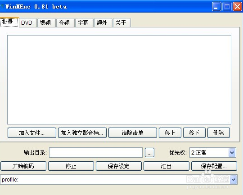Click the 停止 button

tap(71, 166)
